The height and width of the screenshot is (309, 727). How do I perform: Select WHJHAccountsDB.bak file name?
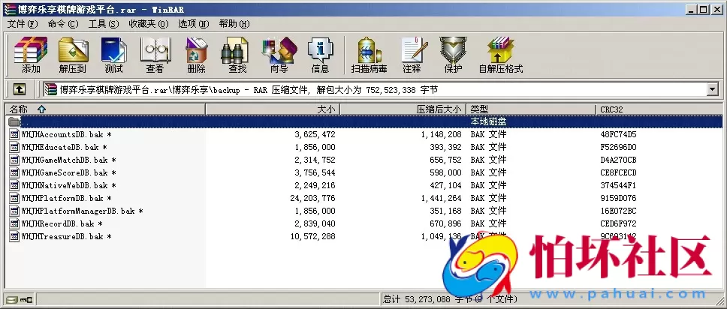62,134
